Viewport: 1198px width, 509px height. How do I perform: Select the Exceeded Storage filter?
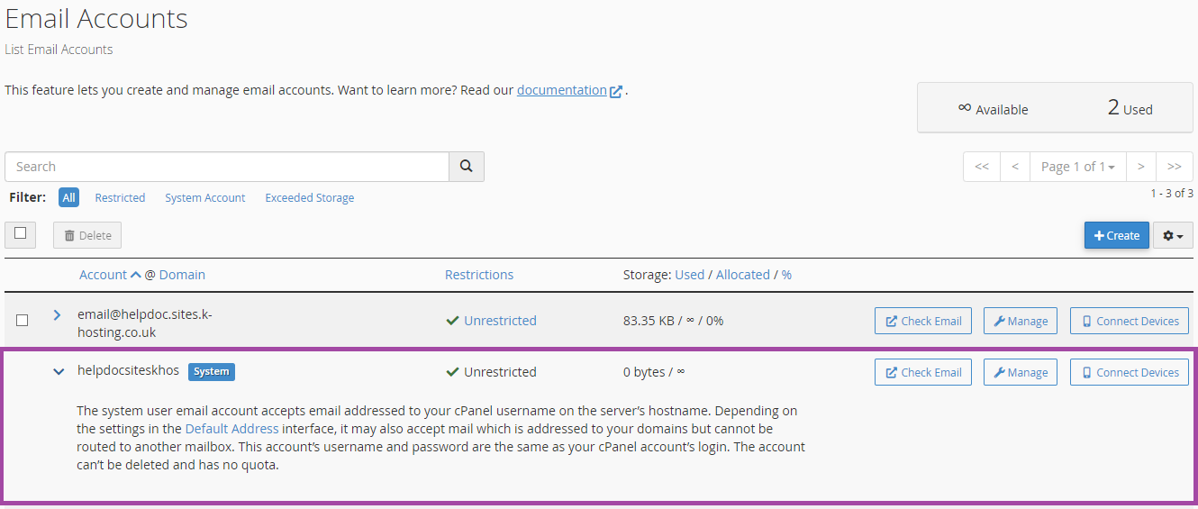pyautogui.click(x=309, y=197)
